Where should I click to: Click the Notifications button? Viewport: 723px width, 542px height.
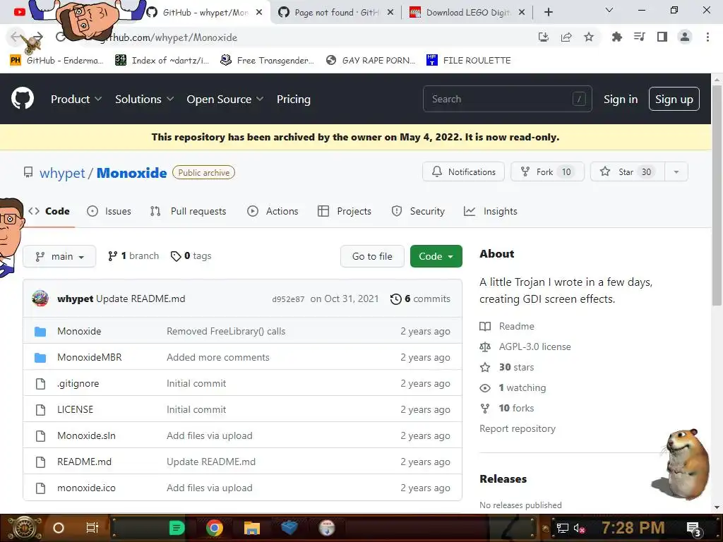click(x=463, y=172)
